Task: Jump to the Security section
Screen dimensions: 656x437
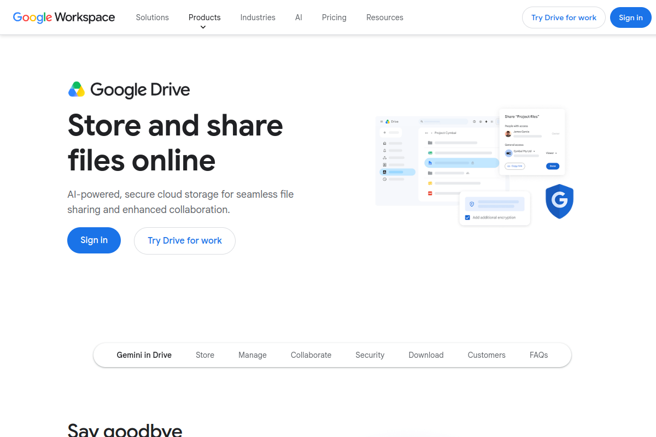Action: [x=370, y=355]
